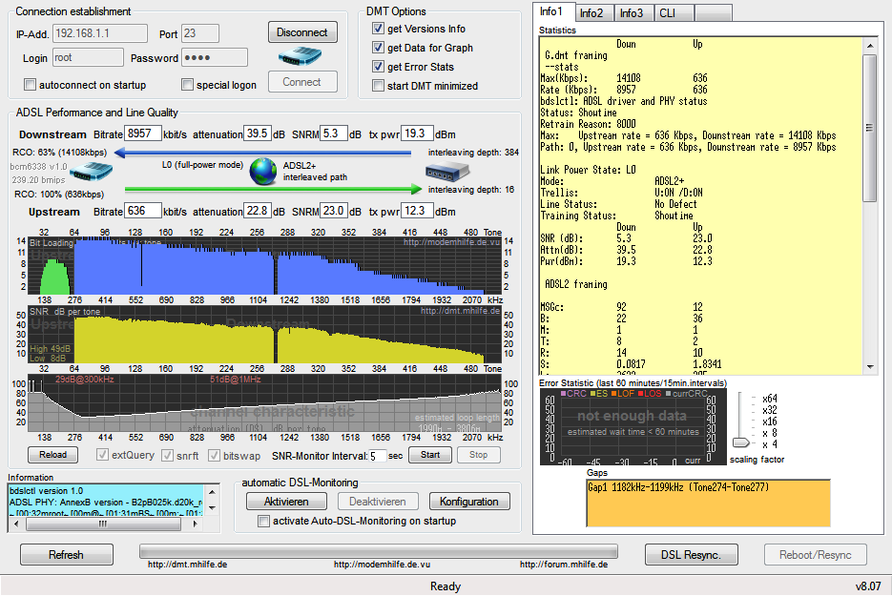Click the globe icon in line quality panel
Image resolution: width=892 pixels, height=596 pixels.
click(x=262, y=172)
